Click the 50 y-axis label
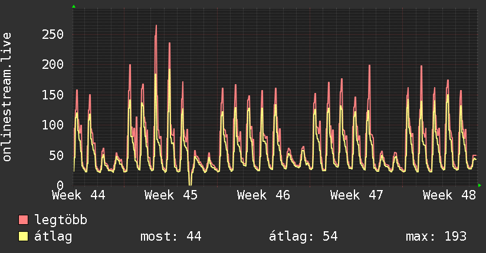Screen dimensions: 486x253 coord(57,155)
